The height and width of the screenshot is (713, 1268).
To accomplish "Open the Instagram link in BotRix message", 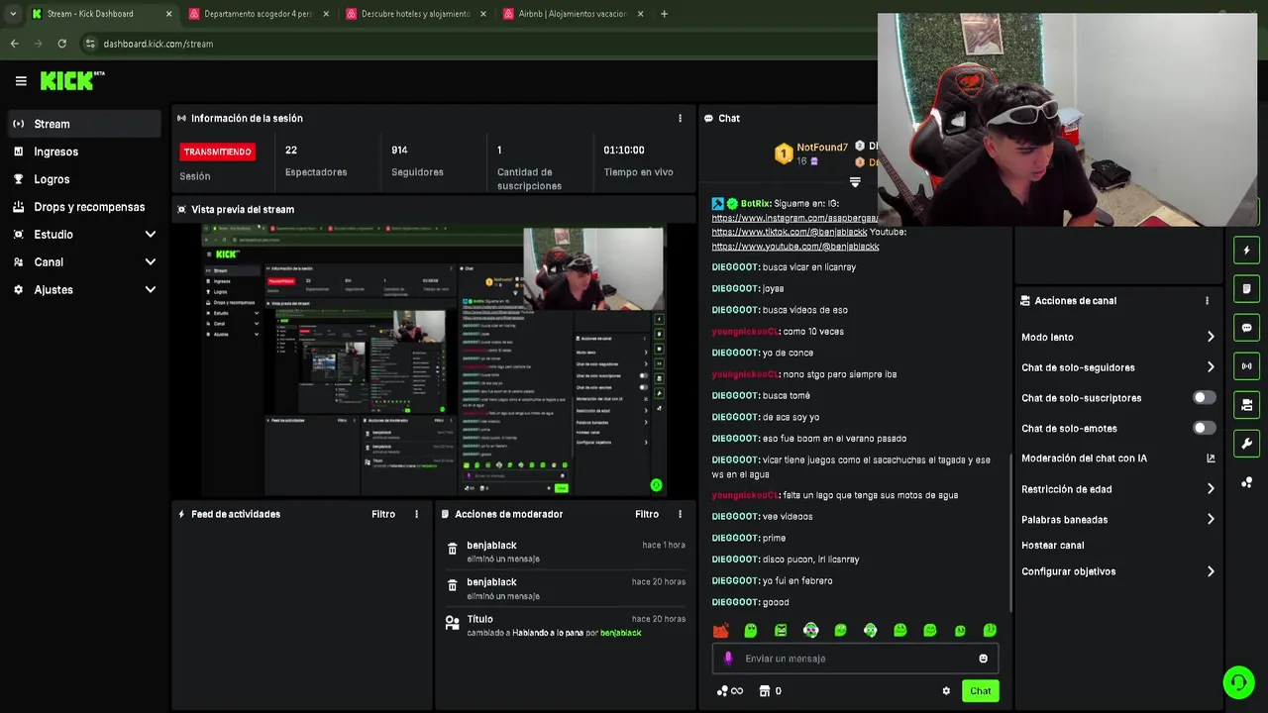I will coord(794,218).
